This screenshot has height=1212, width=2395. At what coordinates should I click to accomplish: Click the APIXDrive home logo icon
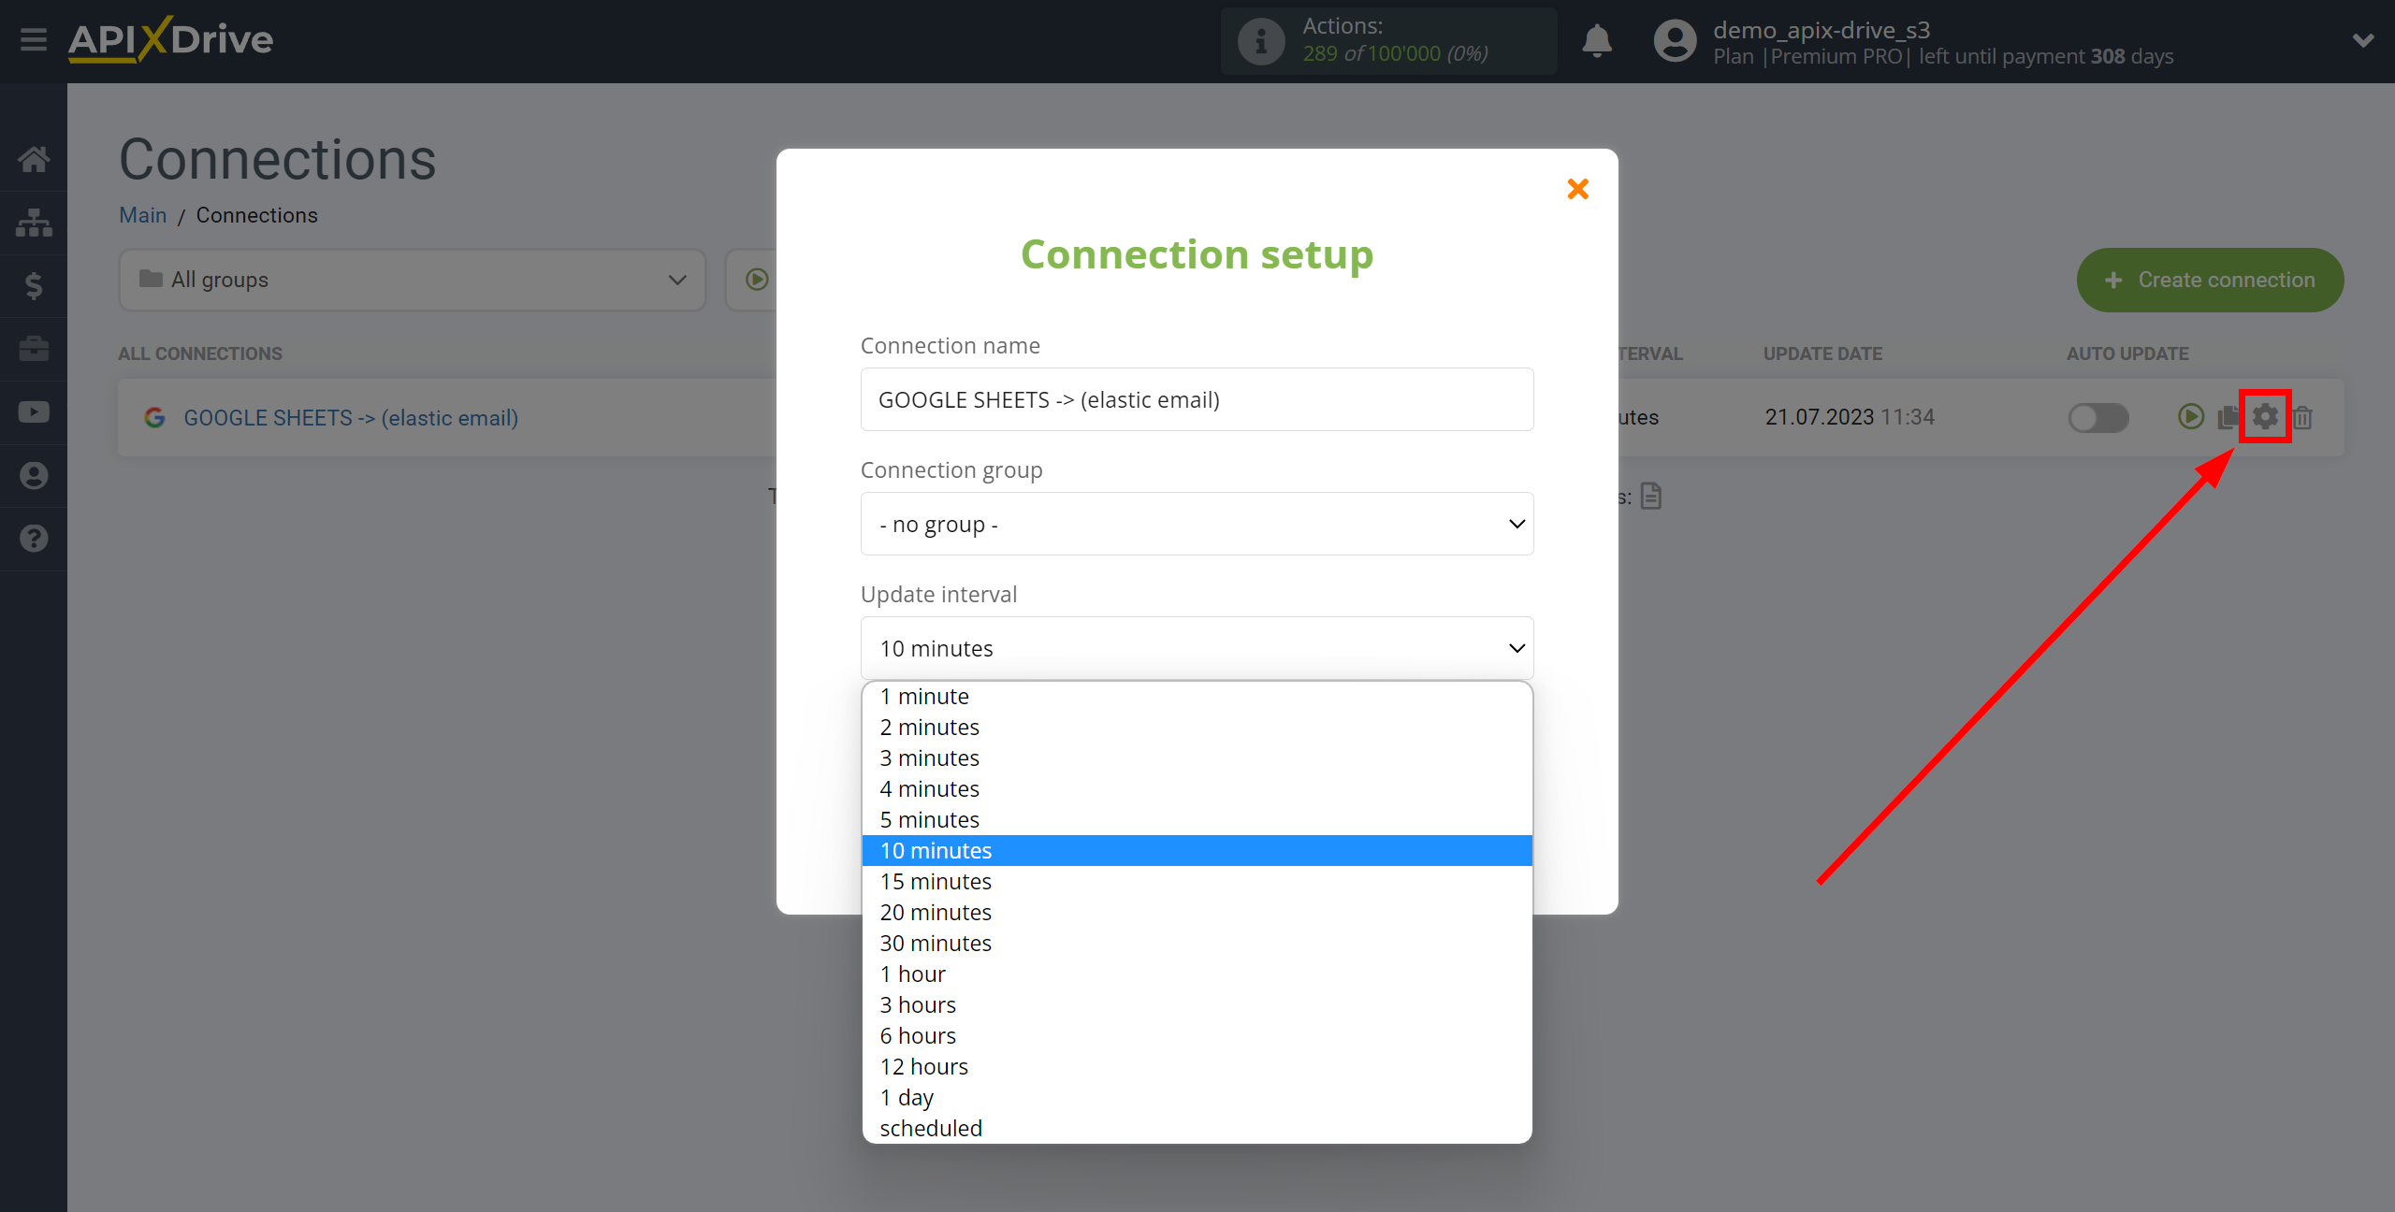click(x=175, y=38)
